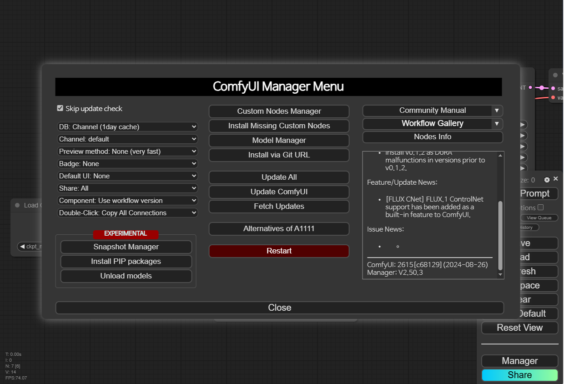Click the Clear button in side panel
The height and width of the screenshot is (384, 564).
[x=539, y=300]
